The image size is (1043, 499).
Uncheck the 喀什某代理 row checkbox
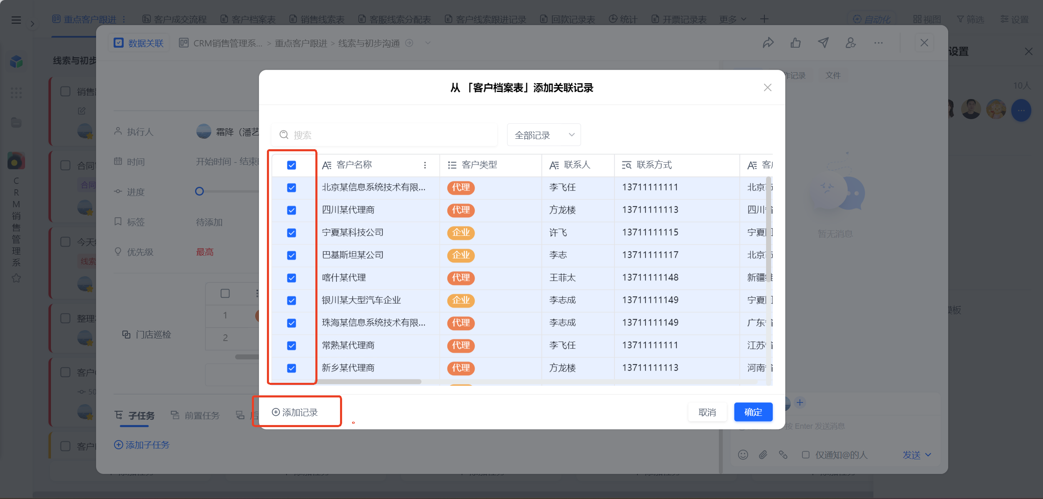292,278
